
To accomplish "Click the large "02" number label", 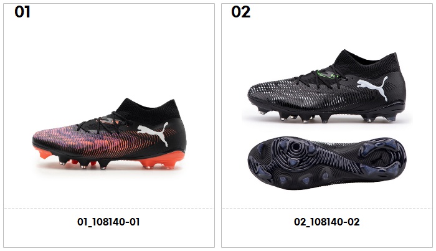I will [x=241, y=12].
